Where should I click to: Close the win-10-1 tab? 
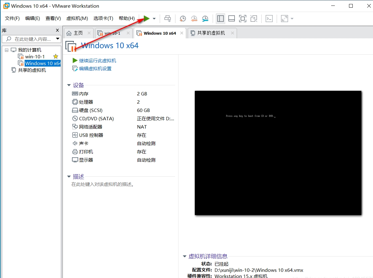(128, 33)
